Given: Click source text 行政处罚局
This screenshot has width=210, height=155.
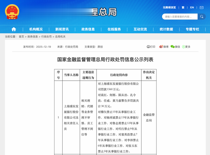Looking at the screenshot, I should (x=72, y=47).
